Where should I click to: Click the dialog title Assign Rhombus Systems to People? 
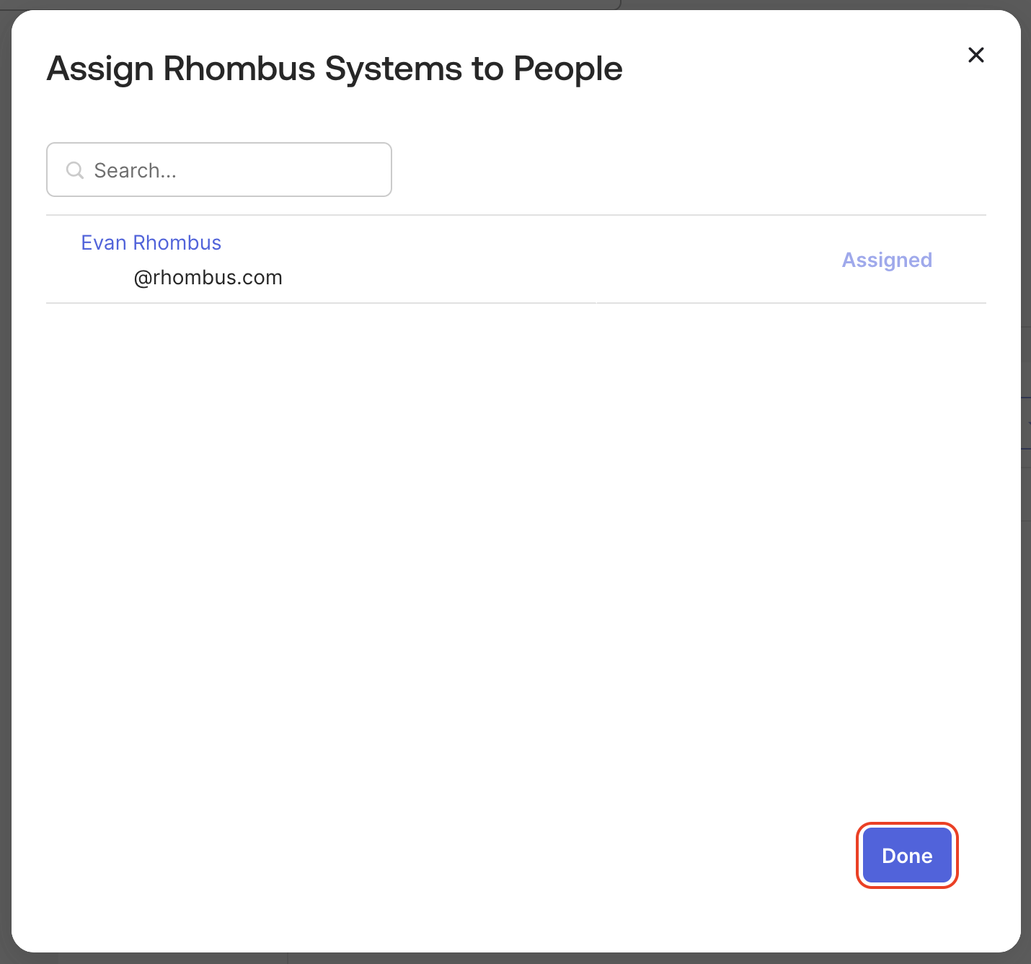(x=335, y=69)
